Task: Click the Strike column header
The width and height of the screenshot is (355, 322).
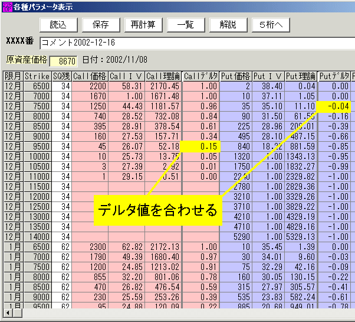Action: click(x=38, y=76)
